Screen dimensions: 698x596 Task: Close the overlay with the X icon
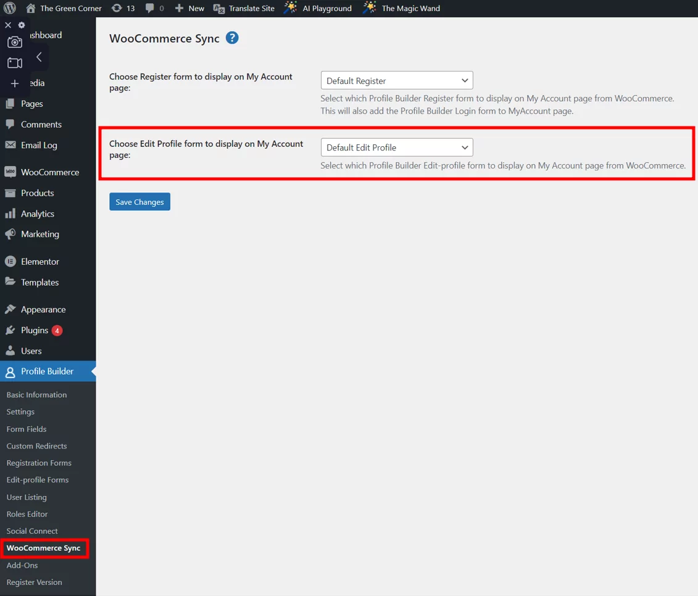pos(8,25)
